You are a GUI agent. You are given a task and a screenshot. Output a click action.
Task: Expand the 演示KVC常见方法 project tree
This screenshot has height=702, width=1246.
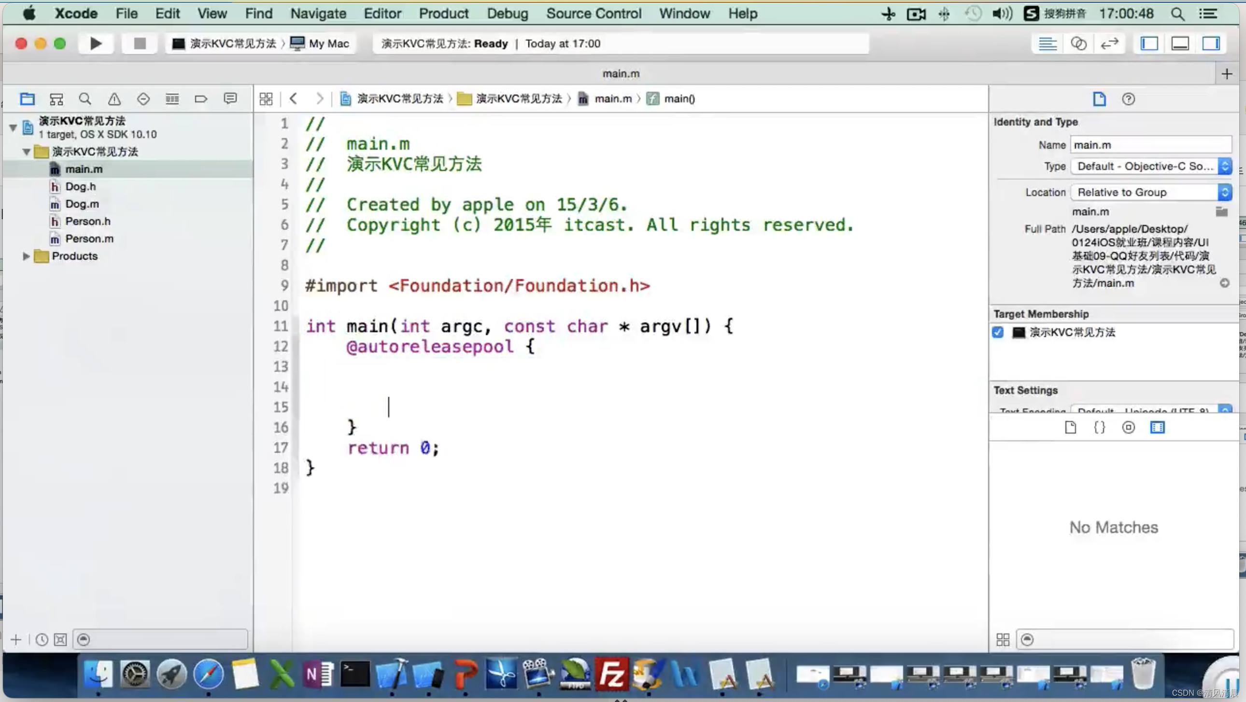click(x=13, y=127)
